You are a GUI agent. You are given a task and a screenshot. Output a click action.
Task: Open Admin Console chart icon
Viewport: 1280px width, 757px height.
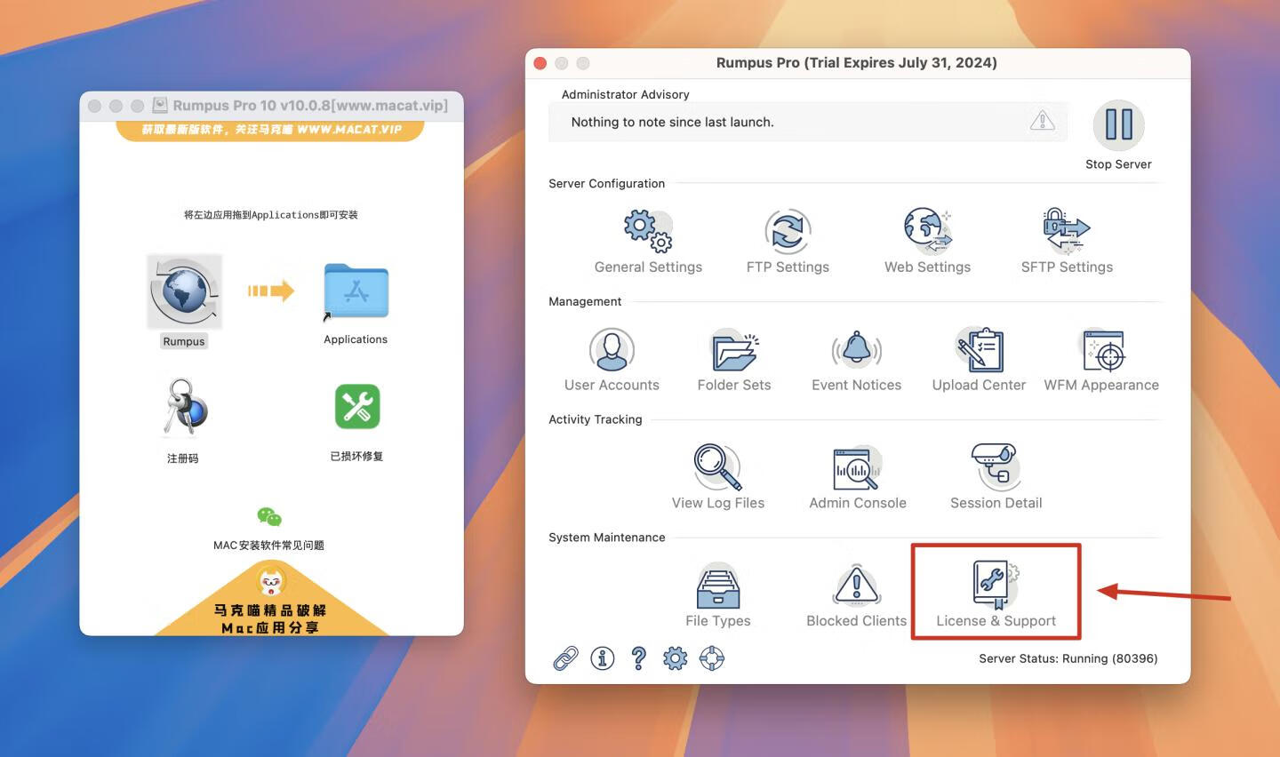coord(857,467)
